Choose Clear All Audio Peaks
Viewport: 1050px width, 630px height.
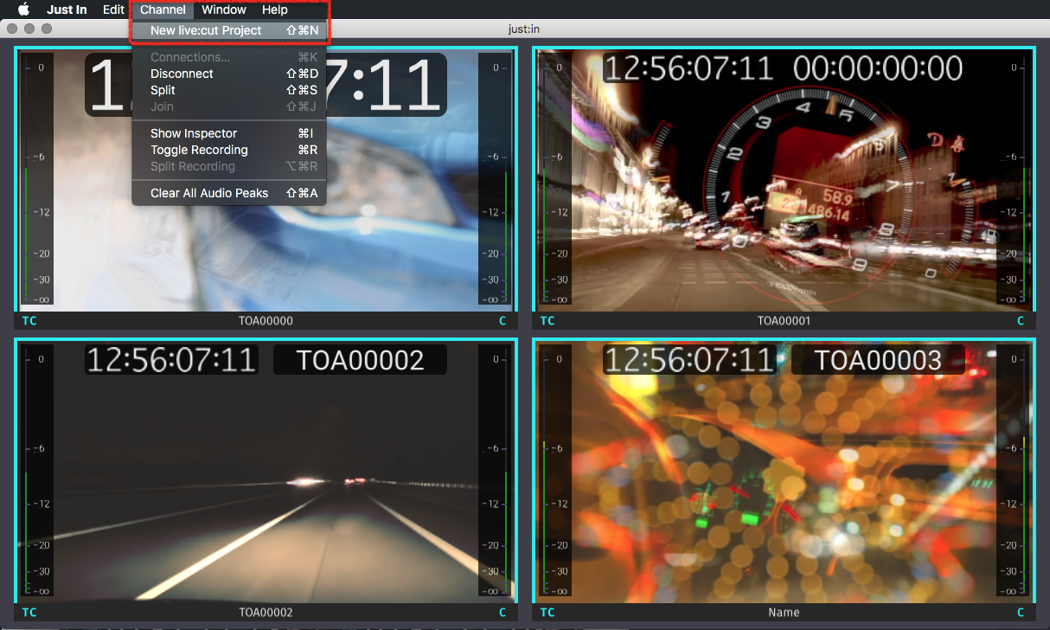pos(229,193)
